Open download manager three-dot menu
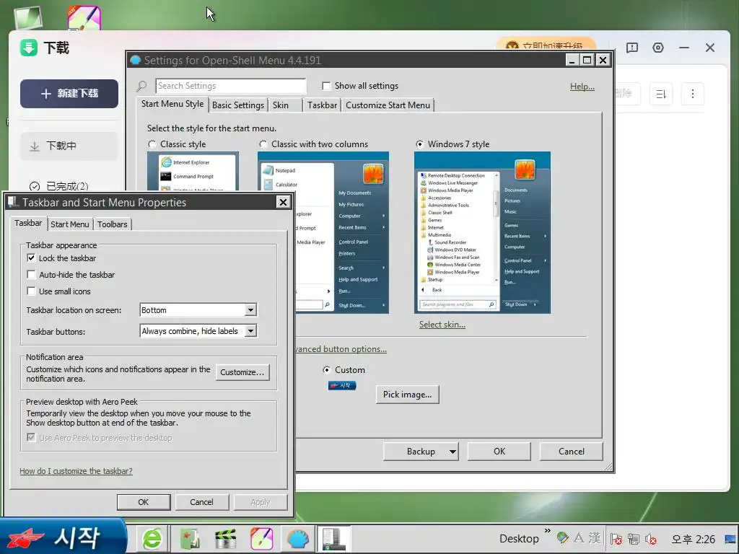 (692, 94)
